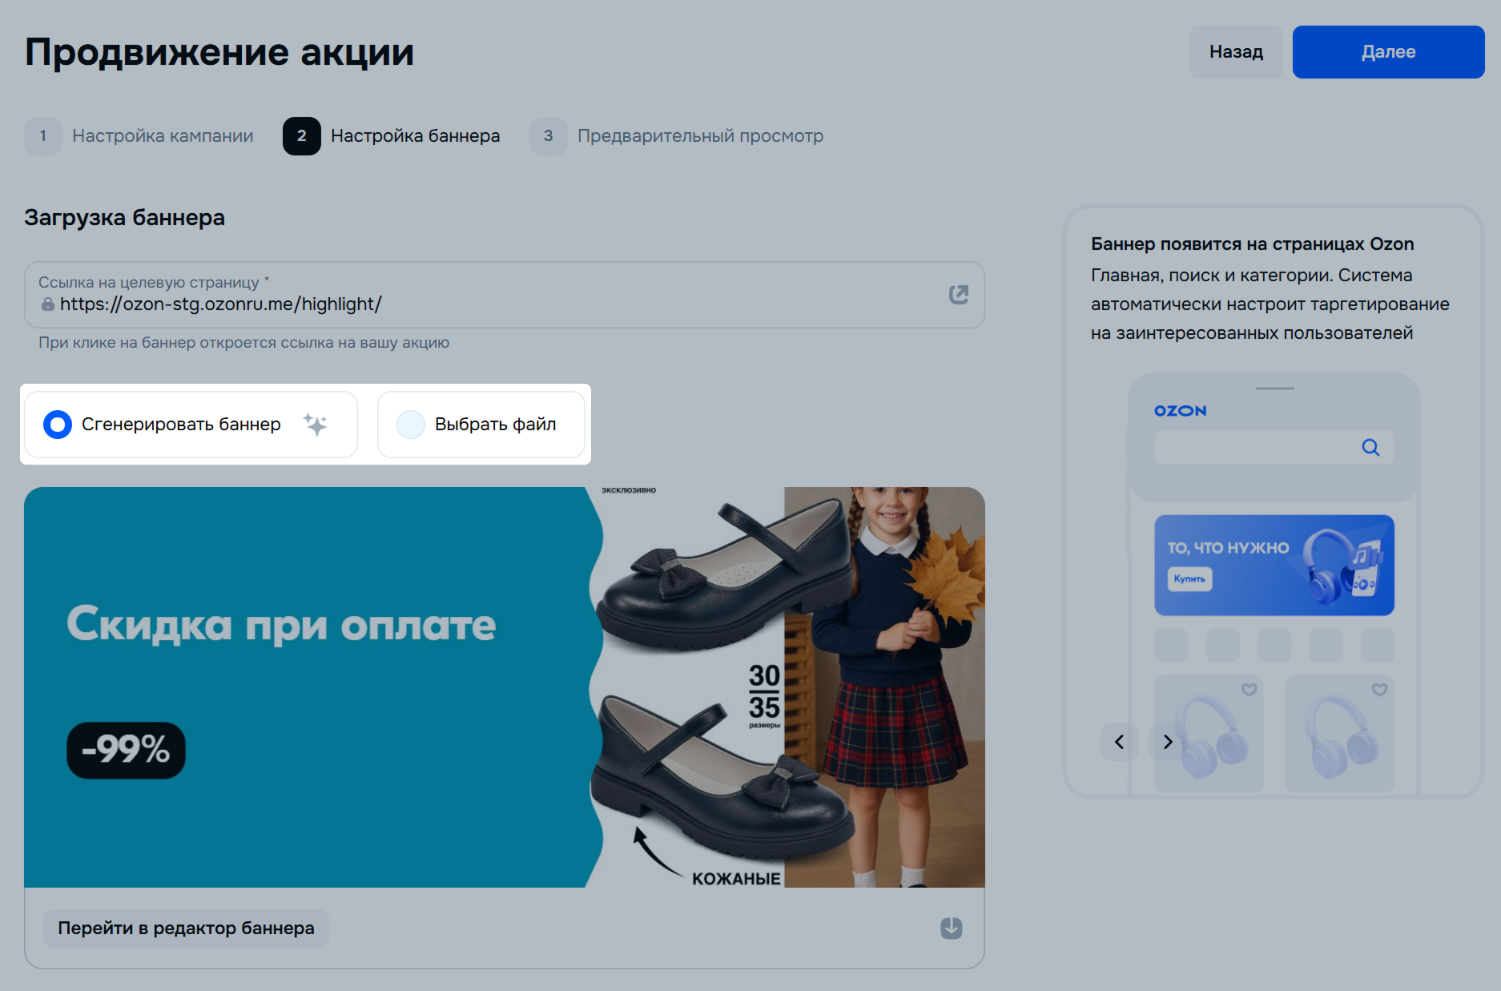Viewport: 1501px width, 991px height.
Task: Click the lock icon before the URL
Action: (x=48, y=304)
